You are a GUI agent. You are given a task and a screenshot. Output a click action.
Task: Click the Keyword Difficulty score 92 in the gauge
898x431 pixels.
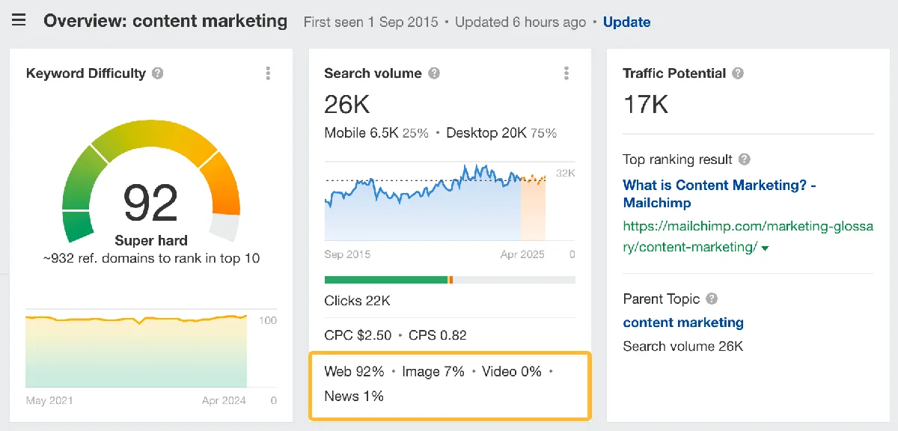(151, 203)
